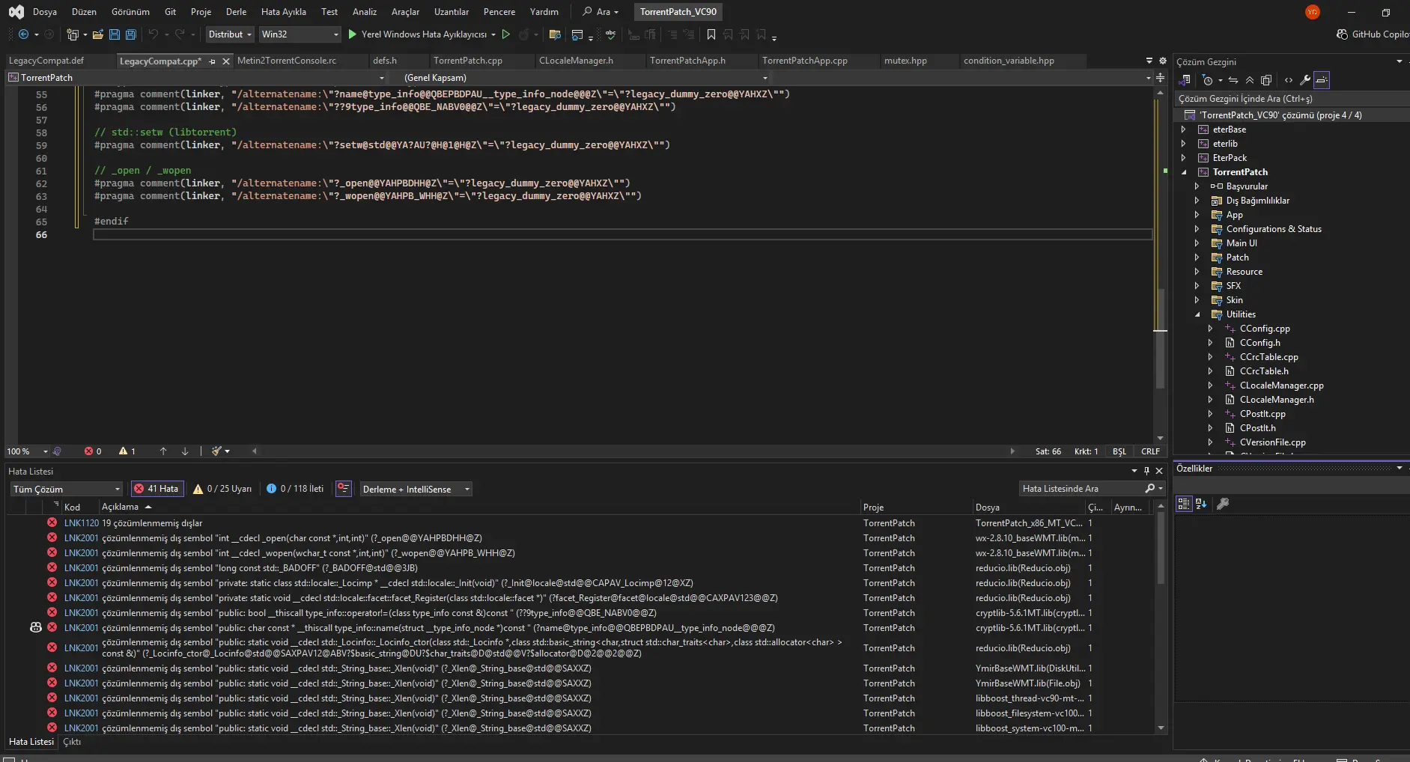Click the Pending Changes Filter clock icon

[1207, 80]
